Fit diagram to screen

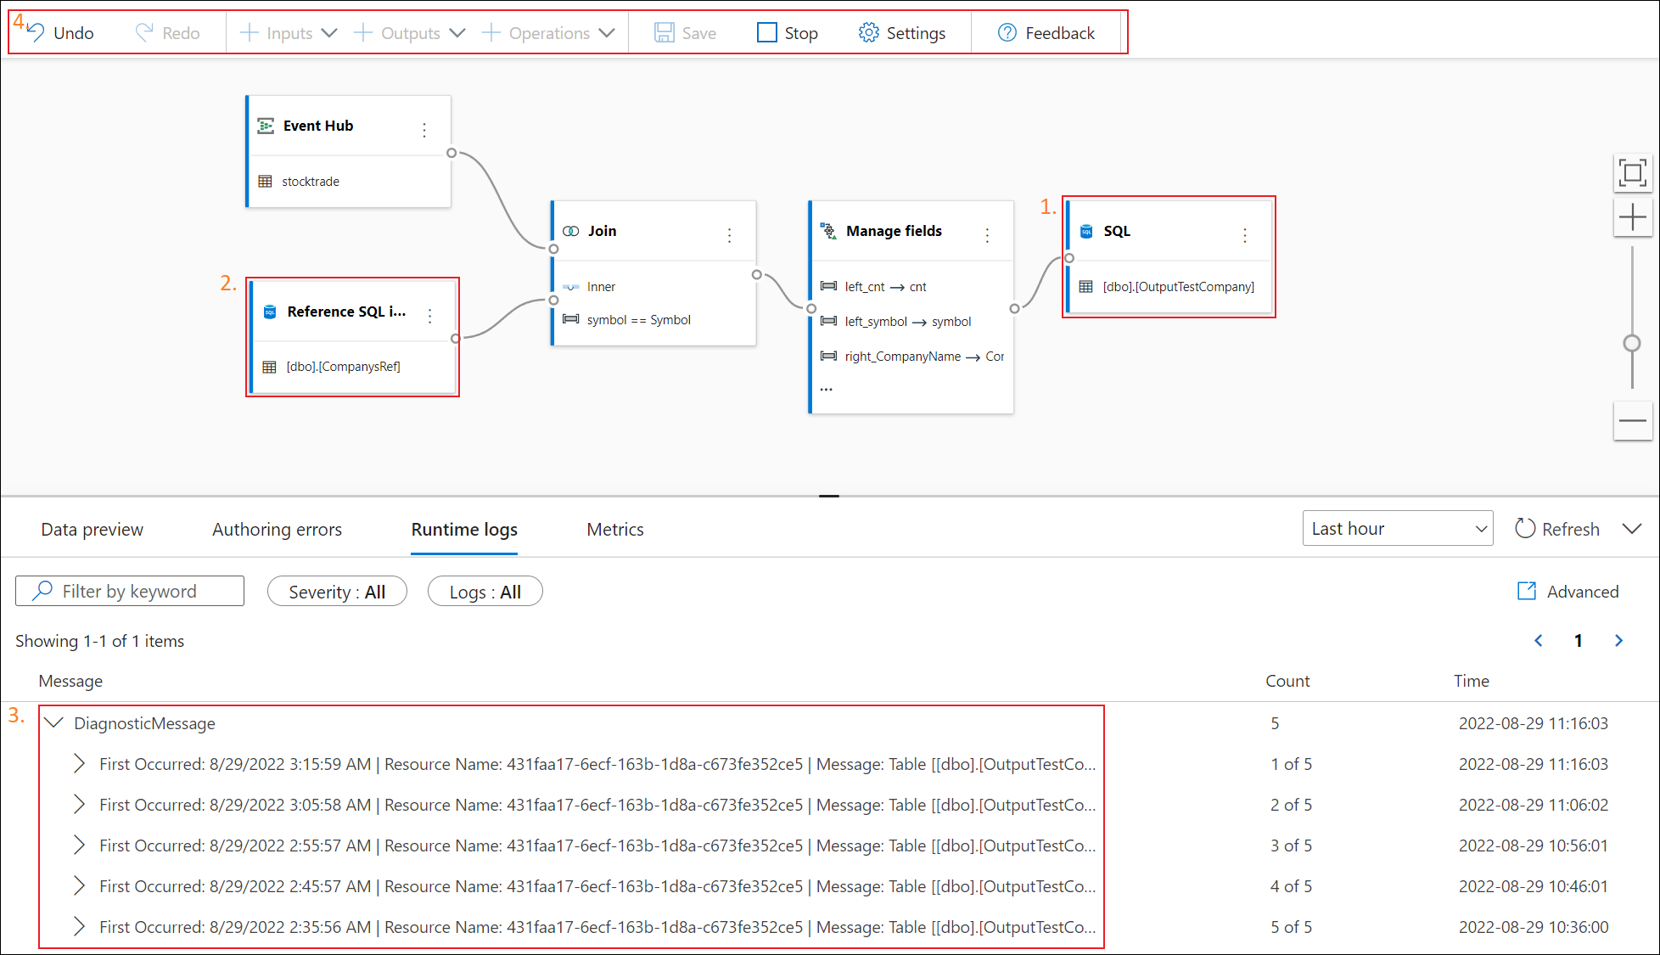[1632, 173]
